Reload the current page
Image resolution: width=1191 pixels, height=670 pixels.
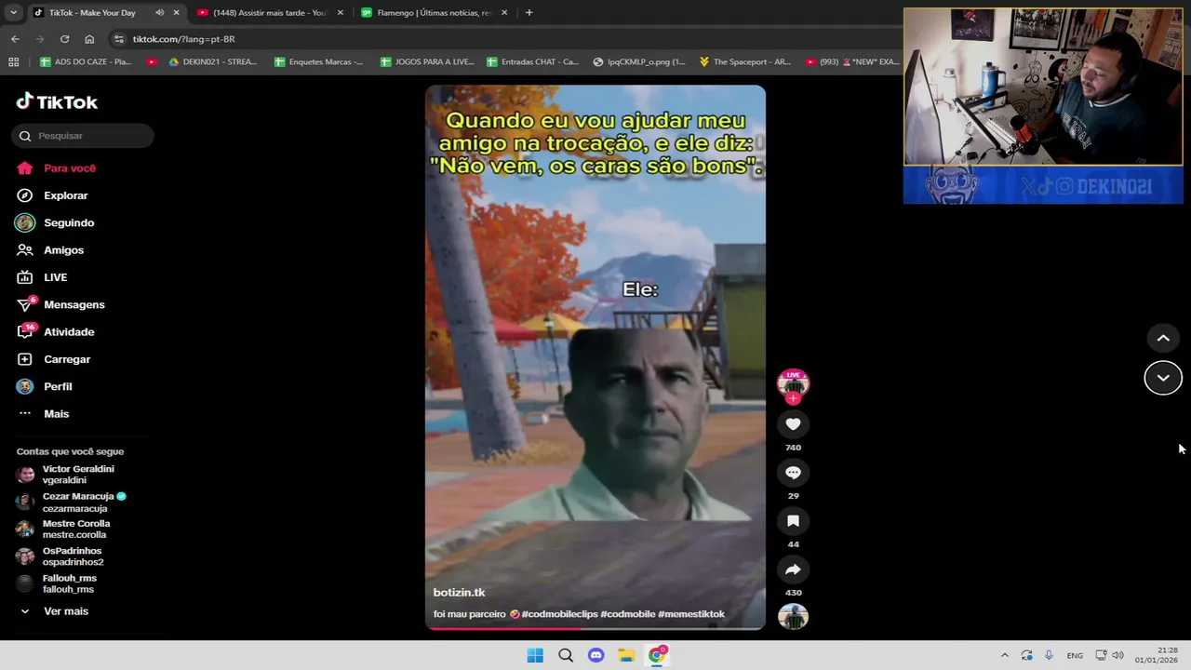(64, 39)
